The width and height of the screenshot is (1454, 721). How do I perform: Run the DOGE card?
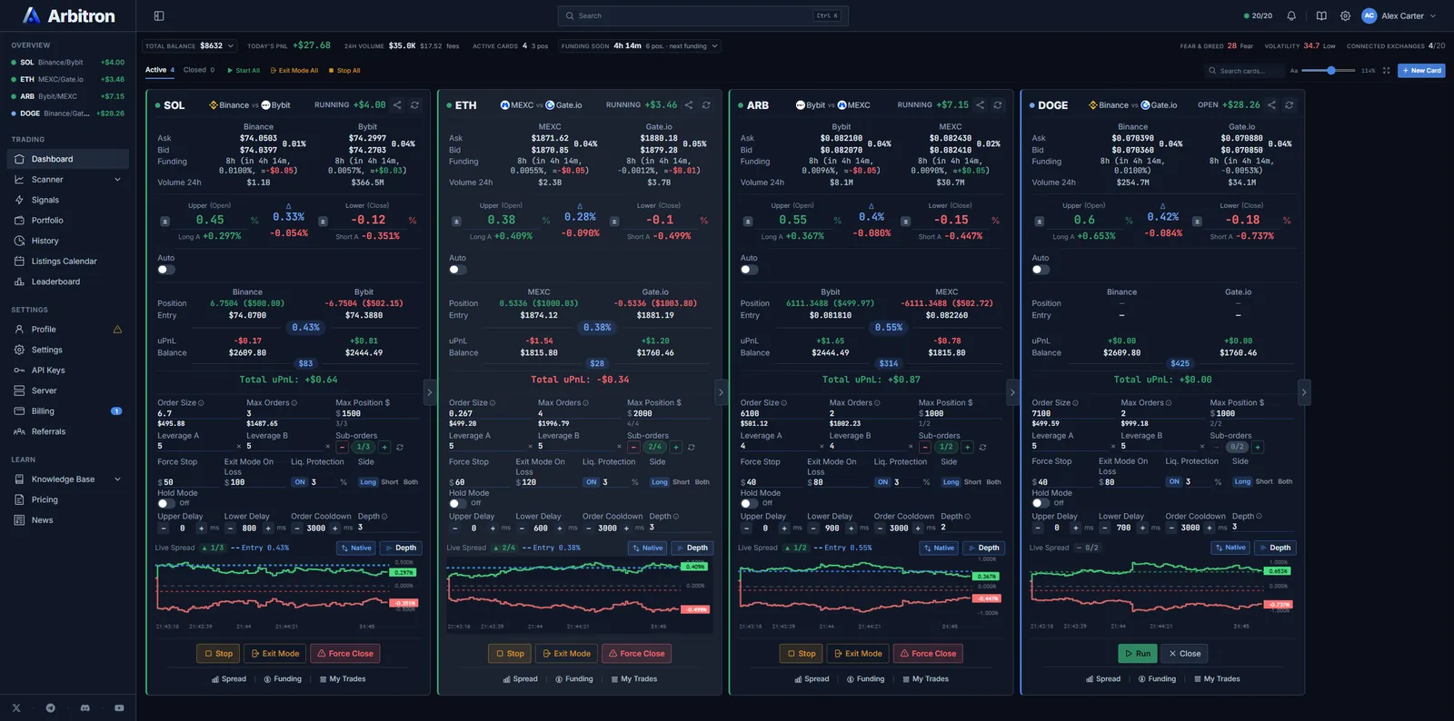[1137, 654]
